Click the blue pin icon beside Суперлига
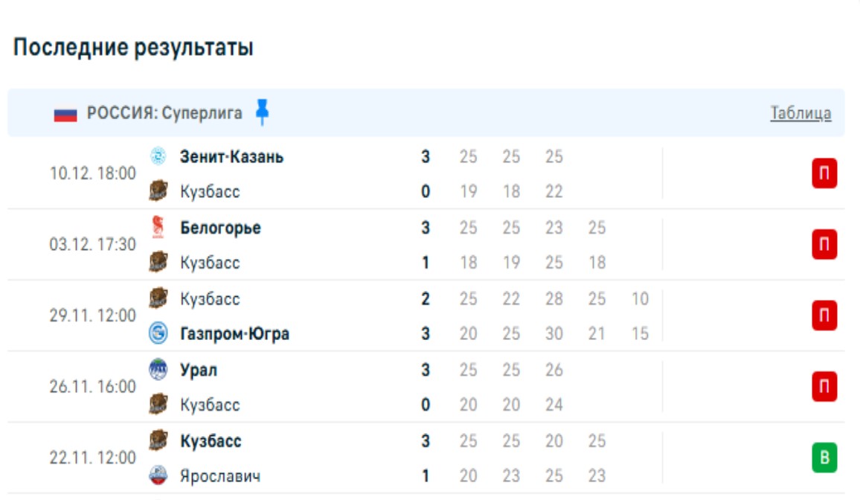Screen dimensions: 860x500 [262, 112]
